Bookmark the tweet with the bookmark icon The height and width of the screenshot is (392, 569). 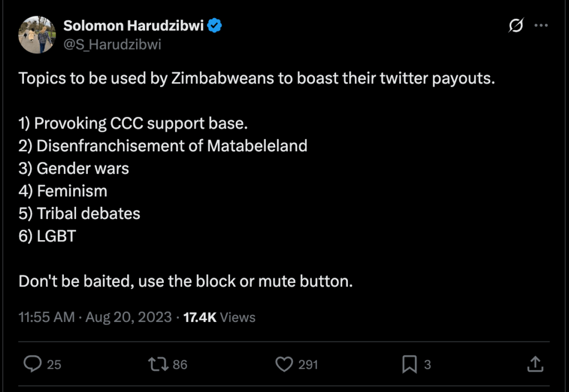(x=410, y=364)
